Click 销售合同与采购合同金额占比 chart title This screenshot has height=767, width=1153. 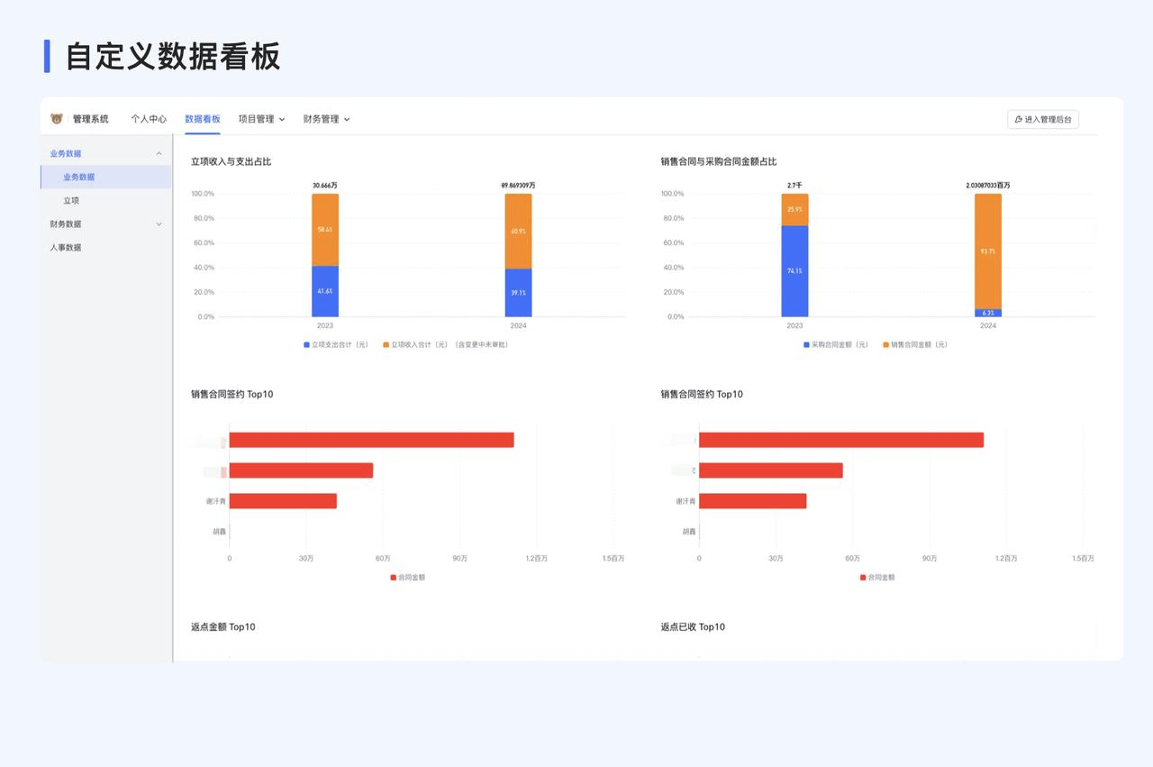719,161
